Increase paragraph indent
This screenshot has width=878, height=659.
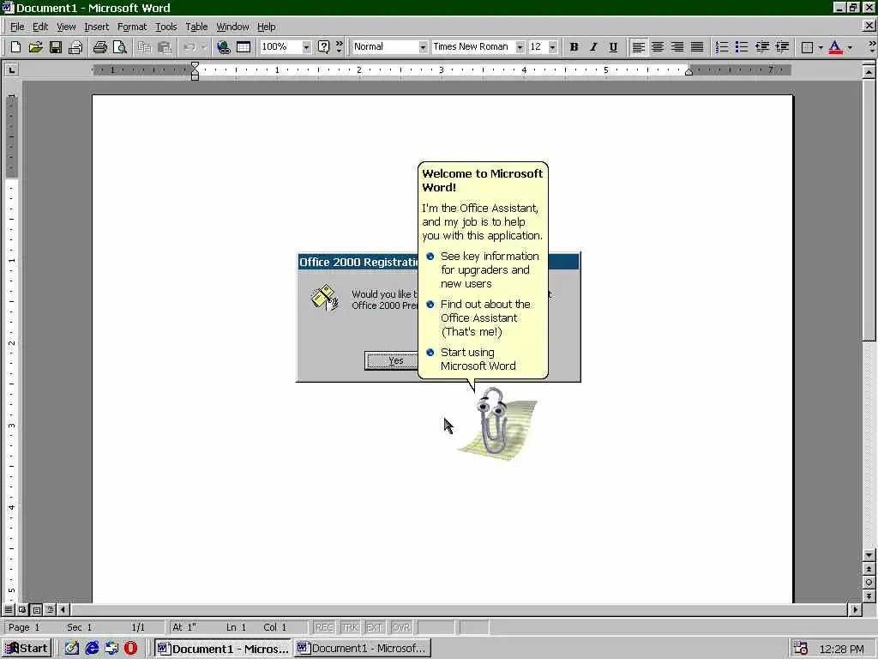click(782, 47)
